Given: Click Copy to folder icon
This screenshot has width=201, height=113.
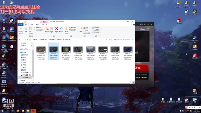Looking at the screenshot, I should [52, 29].
